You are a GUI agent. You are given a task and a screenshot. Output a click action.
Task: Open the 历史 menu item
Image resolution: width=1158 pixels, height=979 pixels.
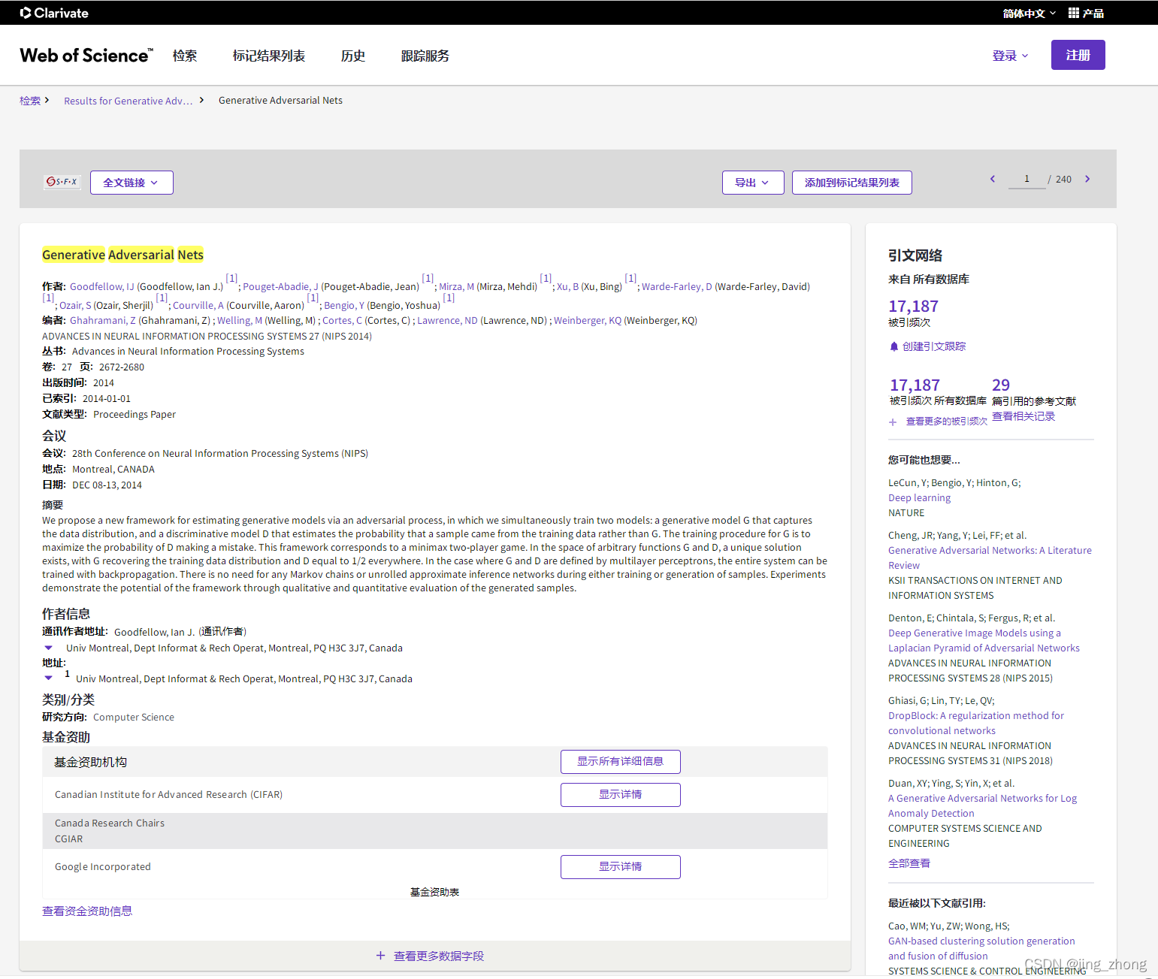(x=353, y=56)
